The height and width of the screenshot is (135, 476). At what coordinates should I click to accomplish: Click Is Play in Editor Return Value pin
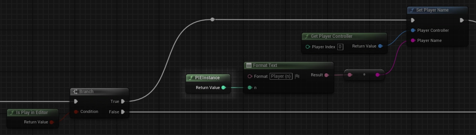[52, 122]
